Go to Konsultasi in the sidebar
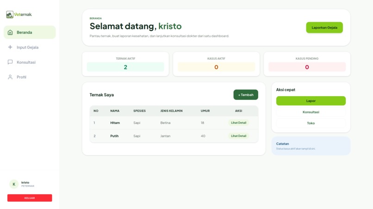This screenshot has width=373, height=209. point(30,62)
